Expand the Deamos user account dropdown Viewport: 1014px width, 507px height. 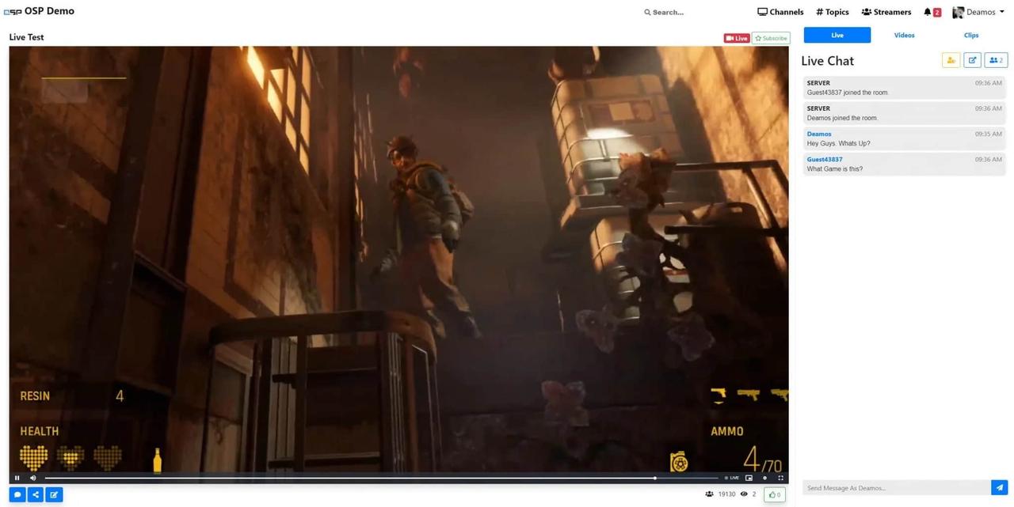[978, 12]
